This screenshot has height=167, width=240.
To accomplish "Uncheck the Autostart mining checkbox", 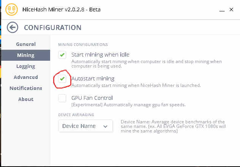I will point(62,79).
